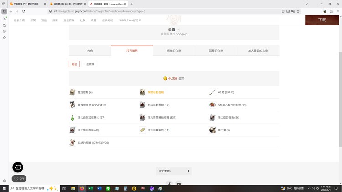The image size is (342, 192).
Task: Click the 44,358 gold amount
Action: click(x=172, y=78)
